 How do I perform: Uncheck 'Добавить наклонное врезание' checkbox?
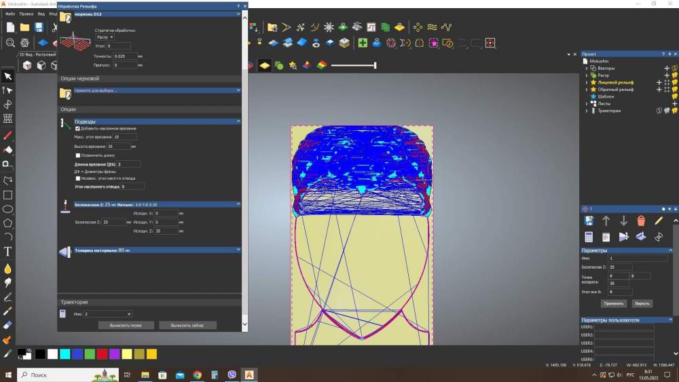pyautogui.click(x=78, y=128)
